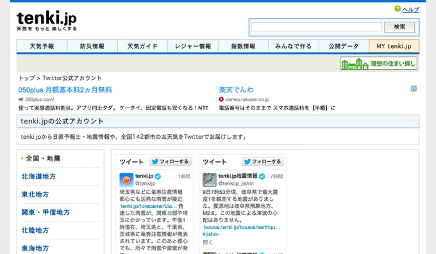Image resolution: width=436 pixels, height=254 pixels.
Task: Open the tenki.jp/forecaster/dia… tweet link
Action: point(149,206)
